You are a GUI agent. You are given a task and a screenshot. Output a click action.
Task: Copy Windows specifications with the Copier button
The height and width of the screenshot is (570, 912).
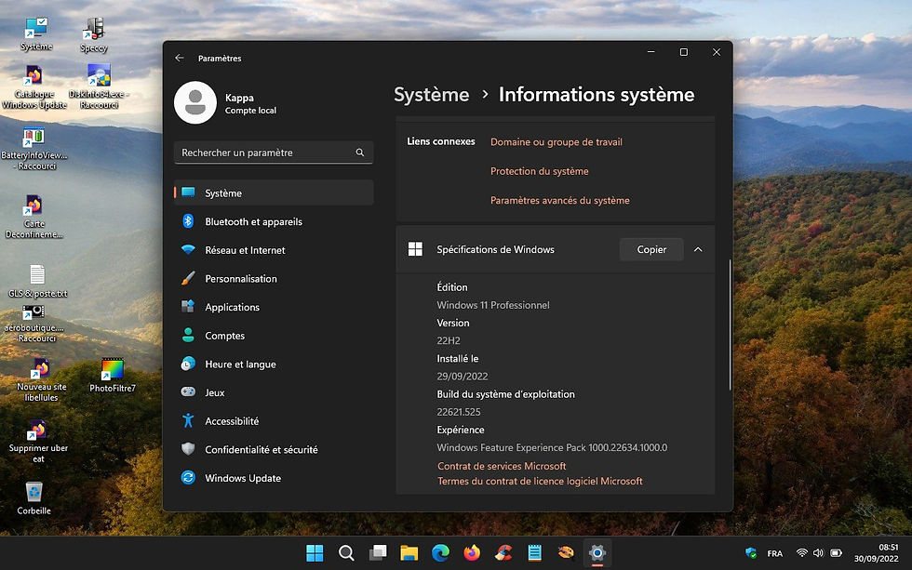651,250
